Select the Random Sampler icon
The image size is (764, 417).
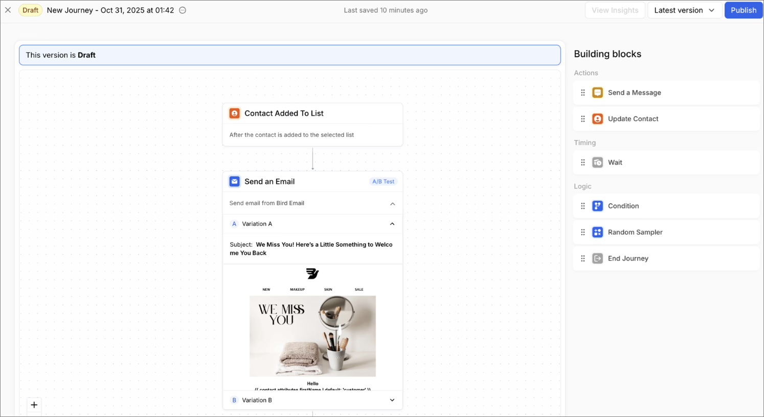597,232
